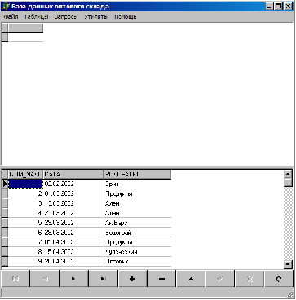Select the buyer cell in row 4
This screenshot has height=300, width=296.
tap(138, 213)
